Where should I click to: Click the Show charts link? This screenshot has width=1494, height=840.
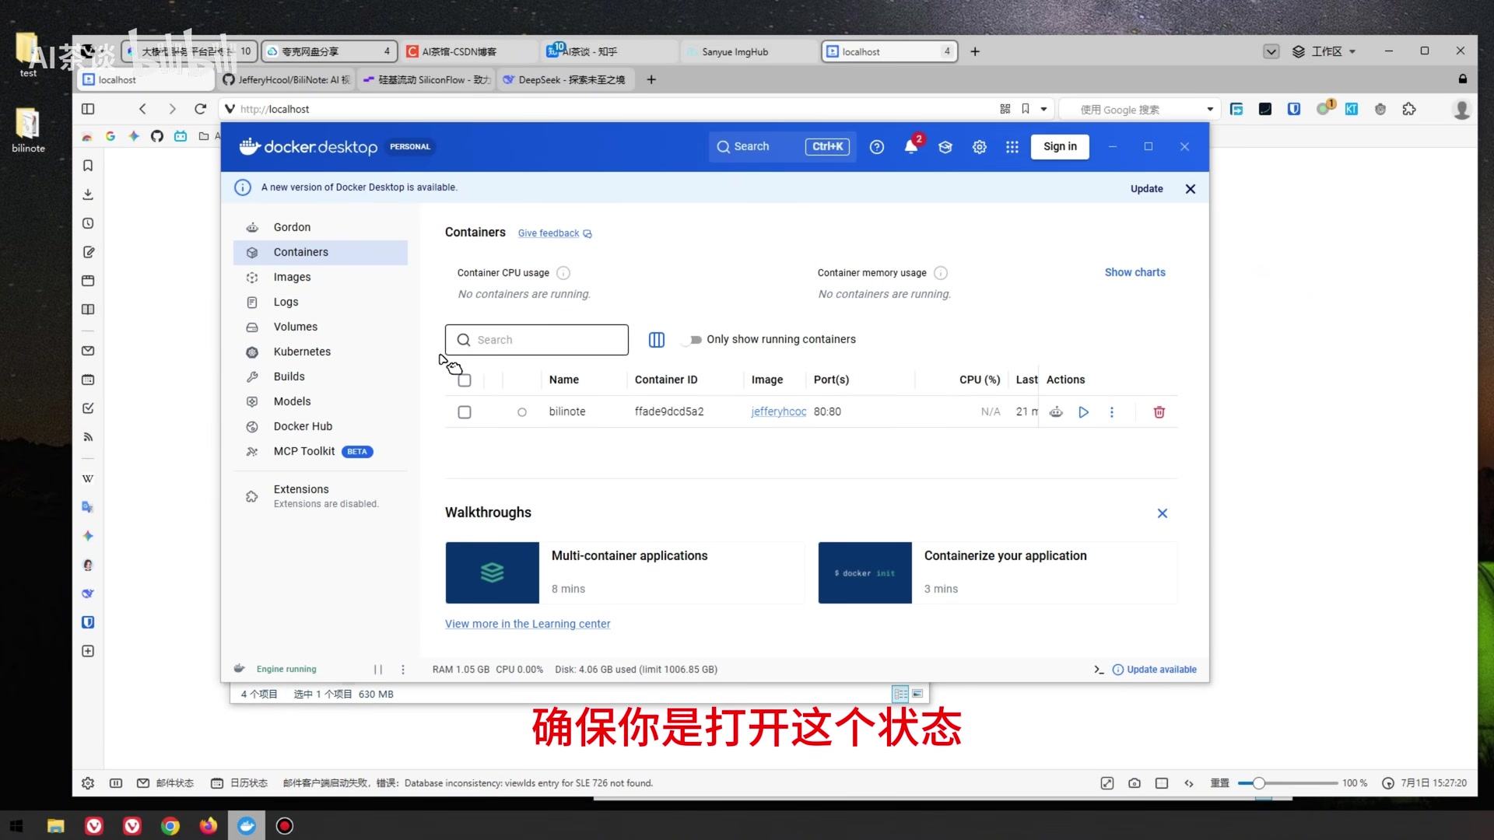(1135, 273)
